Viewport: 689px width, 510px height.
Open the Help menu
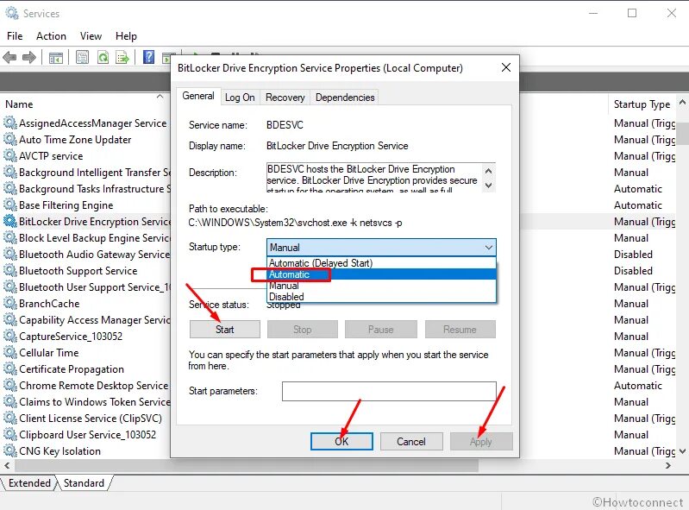tap(126, 36)
